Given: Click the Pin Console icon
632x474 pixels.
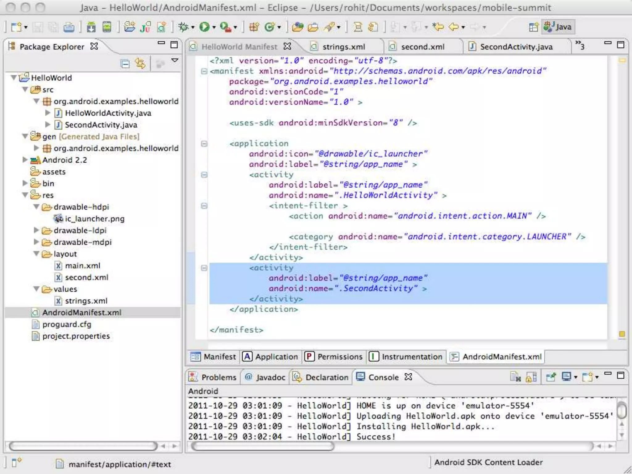Looking at the screenshot, I should pos(551,377).
